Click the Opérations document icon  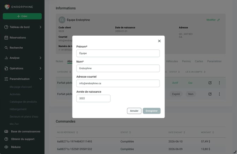pyautogui.click(x=6, y=69)
